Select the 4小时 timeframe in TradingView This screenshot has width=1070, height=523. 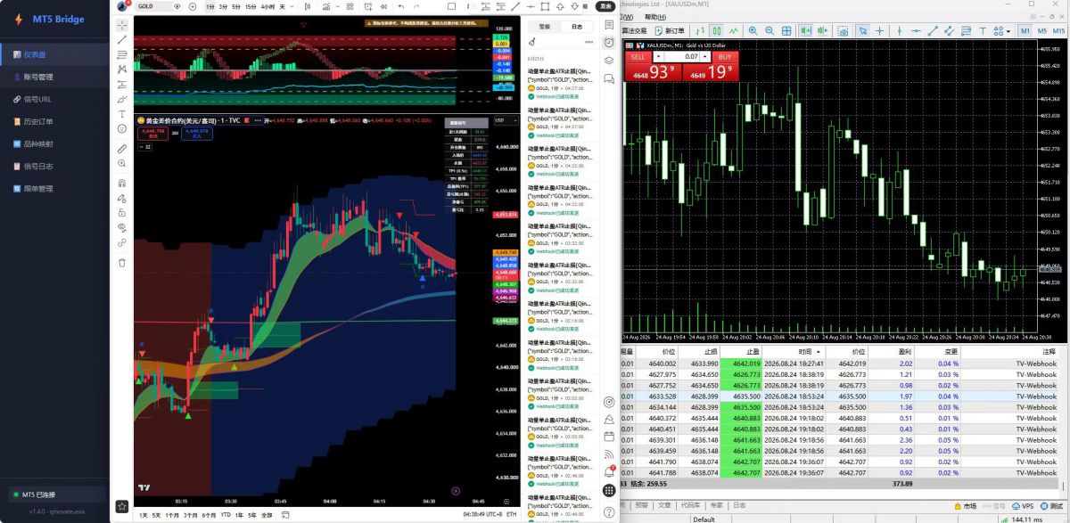(267, 6)
